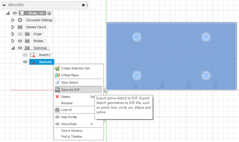Toggle visibility eye for Sketch1
Screen dimensions: 239x142
click(x=25, y=55)
